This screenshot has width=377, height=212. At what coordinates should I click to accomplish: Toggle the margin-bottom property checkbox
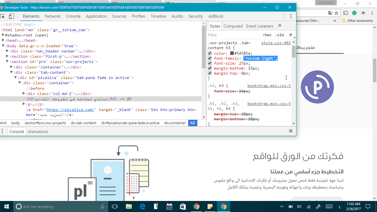coord(210,68)
